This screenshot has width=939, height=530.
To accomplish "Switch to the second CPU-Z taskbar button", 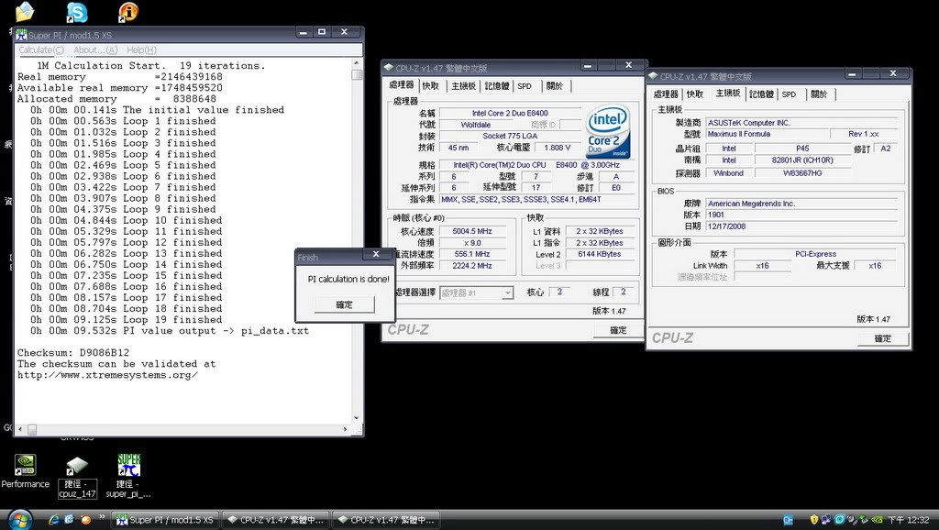I will pos(386,520).
